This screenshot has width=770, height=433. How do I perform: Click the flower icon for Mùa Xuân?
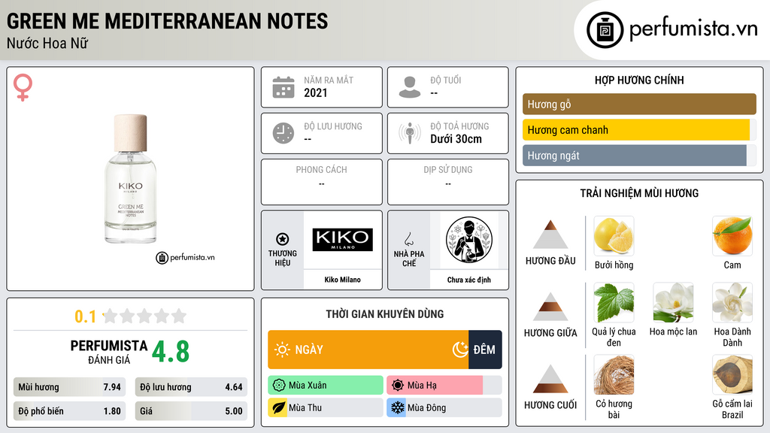coord(279,386)
